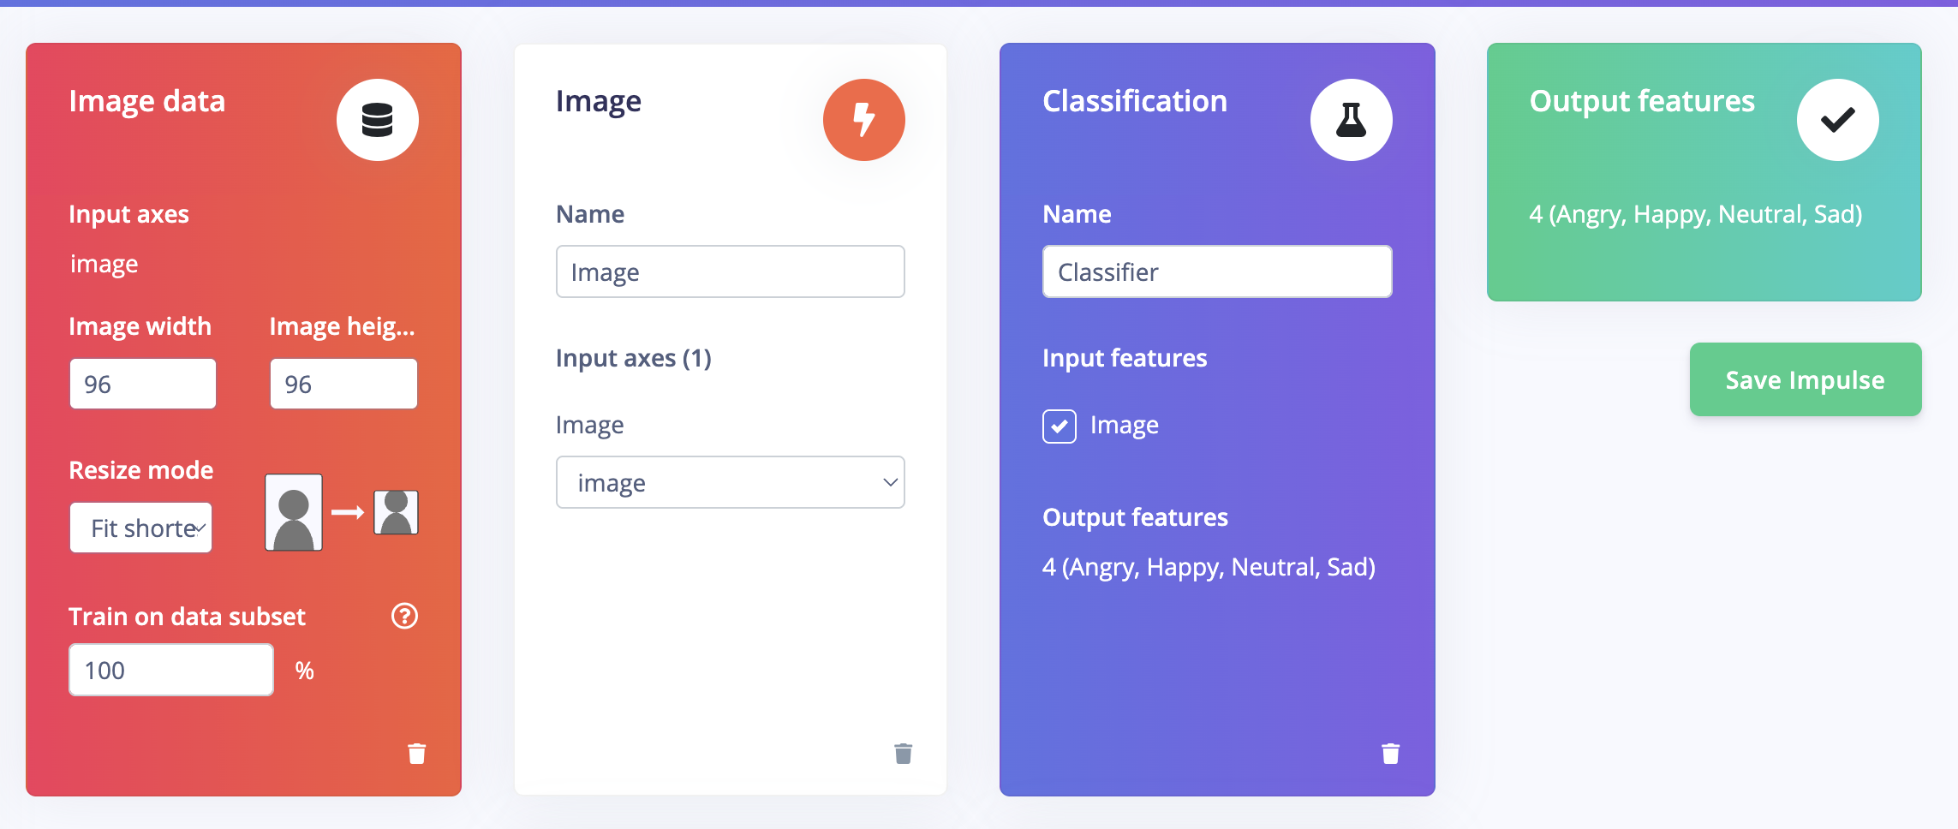The width and height of the screenshot is (1958, 829).
Task: Click the 'Output features' green block title
Action: click(1642, 101)
